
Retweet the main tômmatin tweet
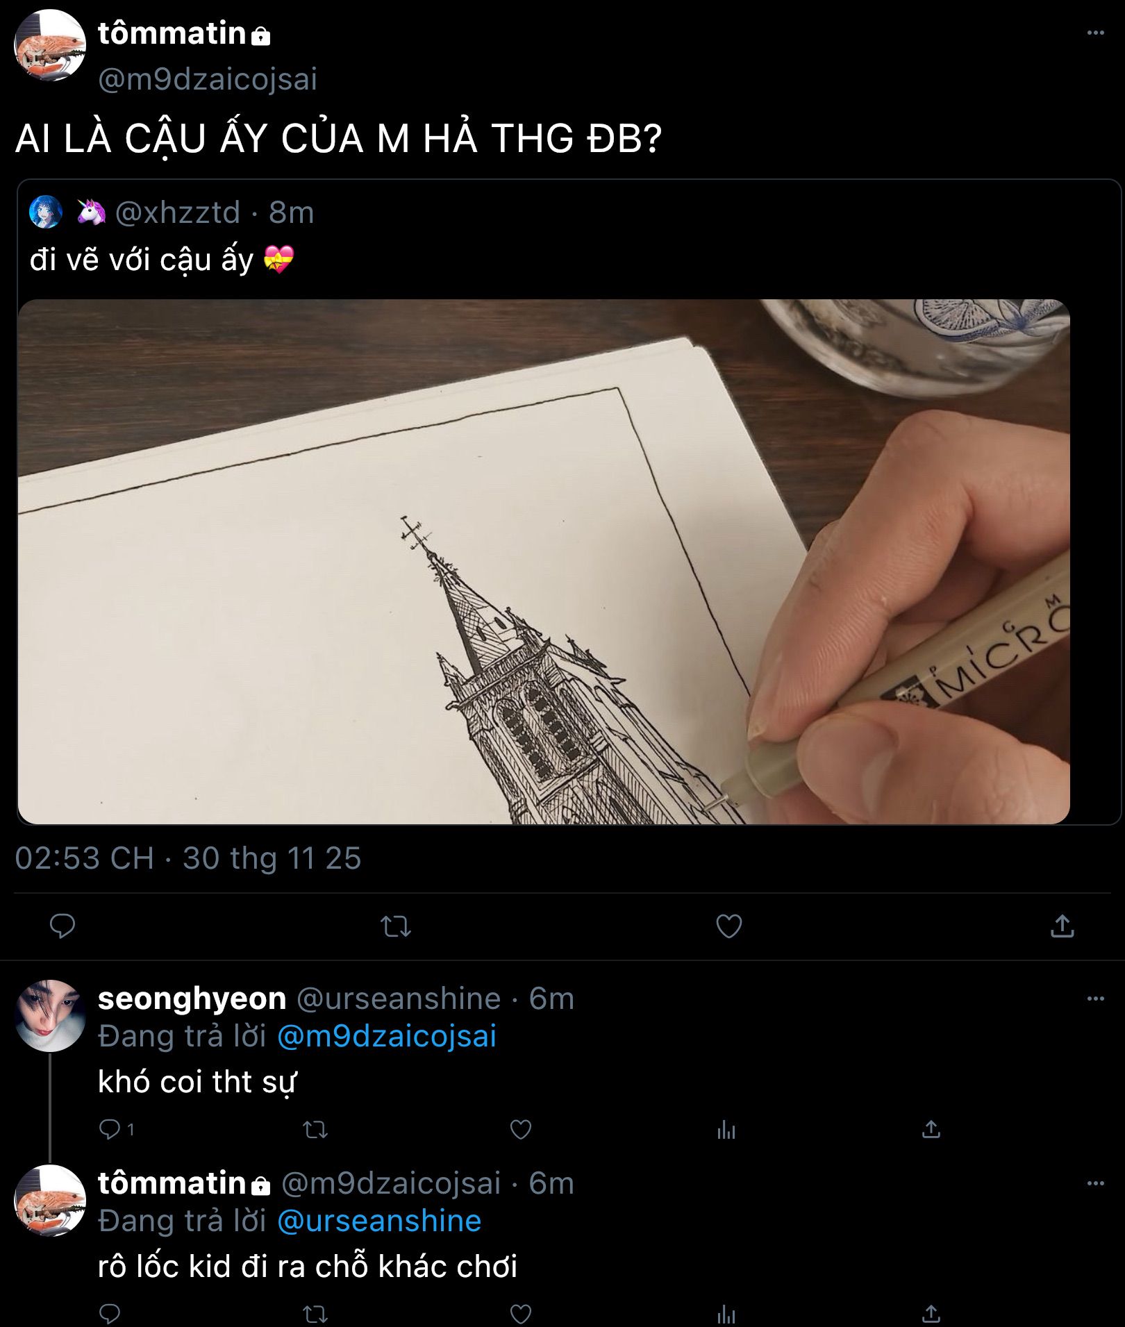click(x=396, y=926)
